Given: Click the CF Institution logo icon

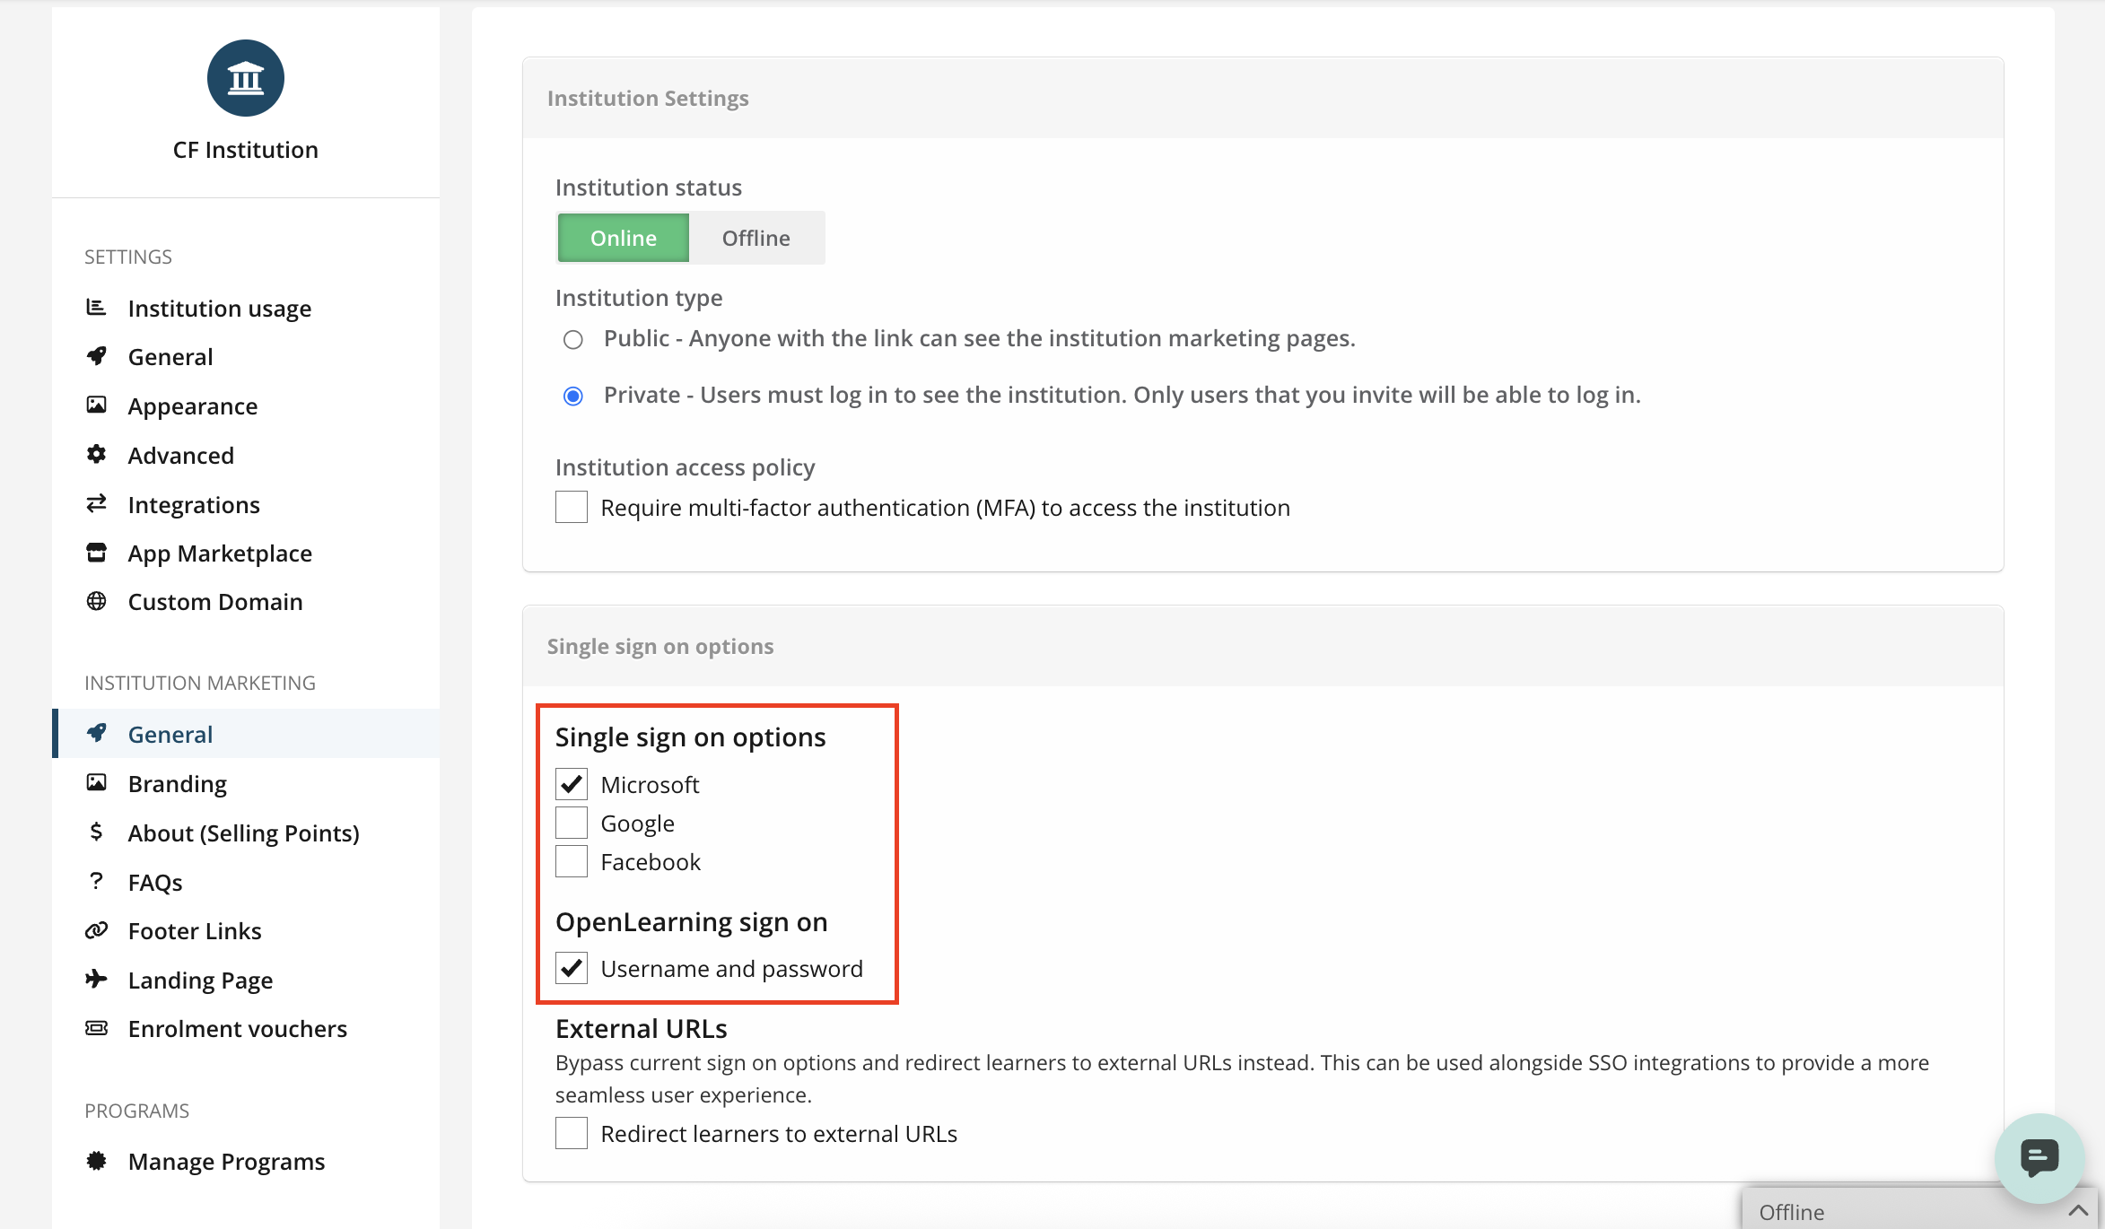Looking at the screenshot, I should click(245, 78).
